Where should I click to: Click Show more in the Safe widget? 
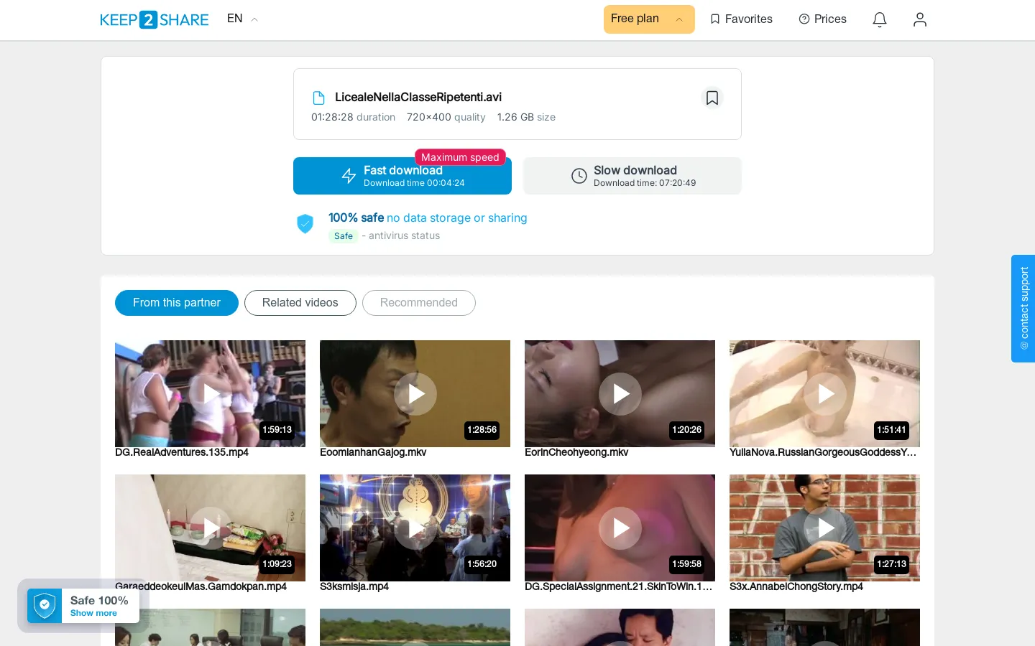pos(93,614)
